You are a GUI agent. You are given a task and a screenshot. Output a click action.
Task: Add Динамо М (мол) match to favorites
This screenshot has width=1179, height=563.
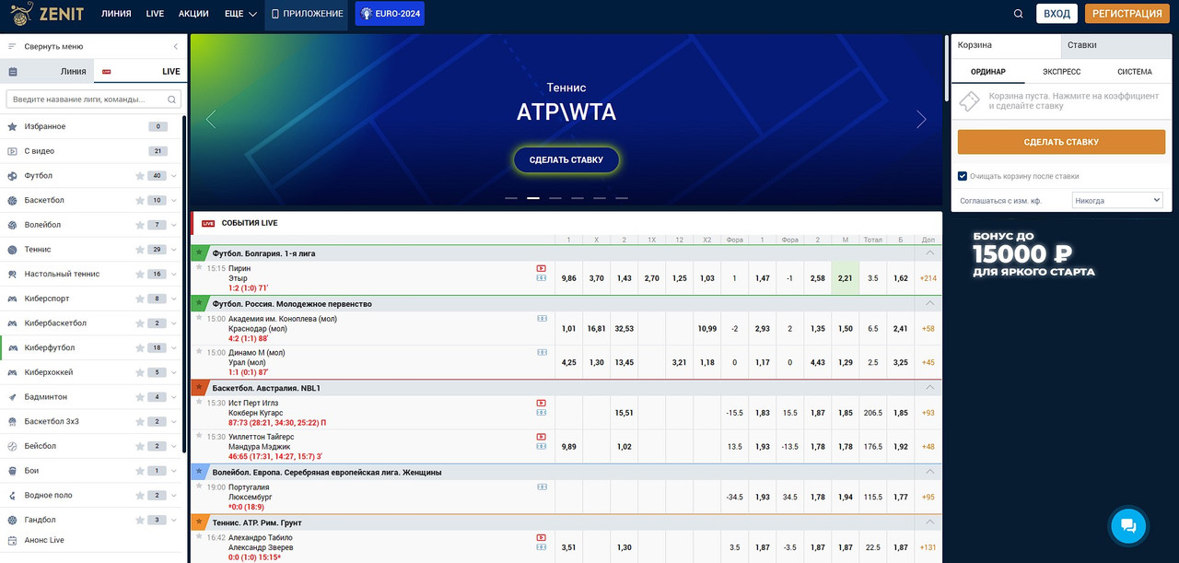(198, 351)
